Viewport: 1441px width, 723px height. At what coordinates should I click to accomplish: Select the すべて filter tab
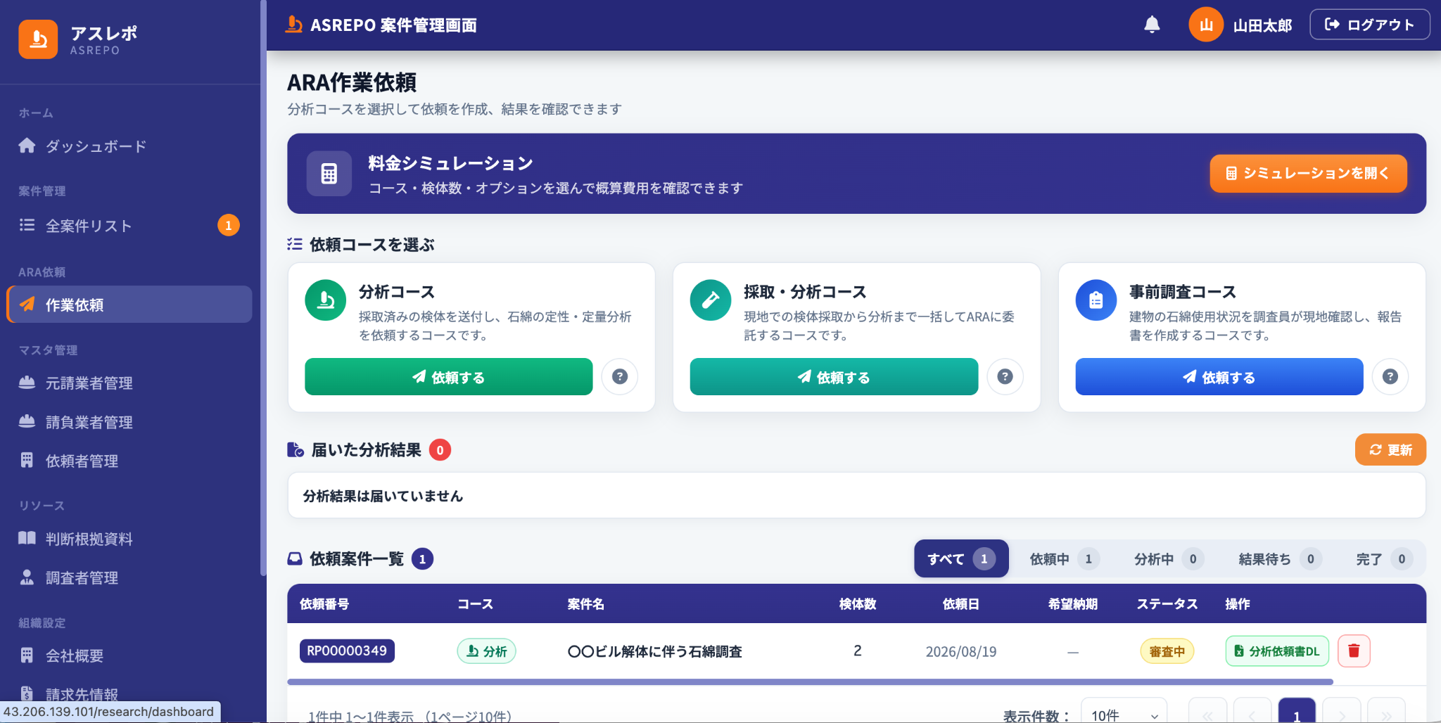(961, 558)
